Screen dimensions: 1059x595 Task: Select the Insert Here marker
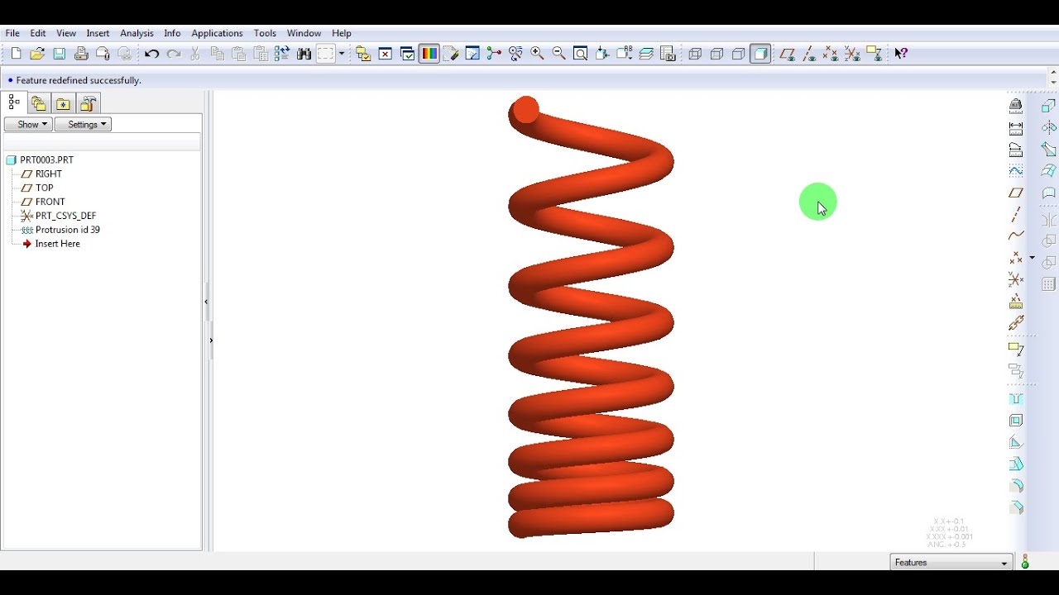(58, 244)
